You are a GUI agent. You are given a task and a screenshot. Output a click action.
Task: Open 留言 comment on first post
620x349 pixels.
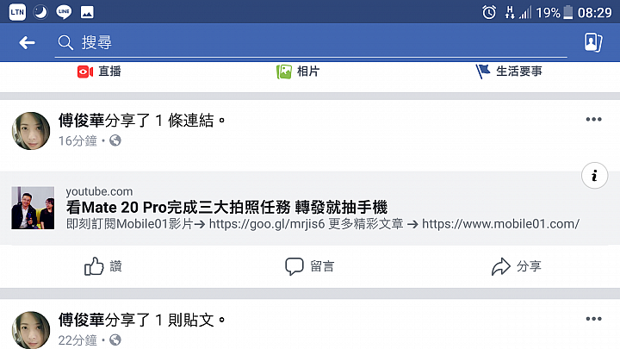310,266
